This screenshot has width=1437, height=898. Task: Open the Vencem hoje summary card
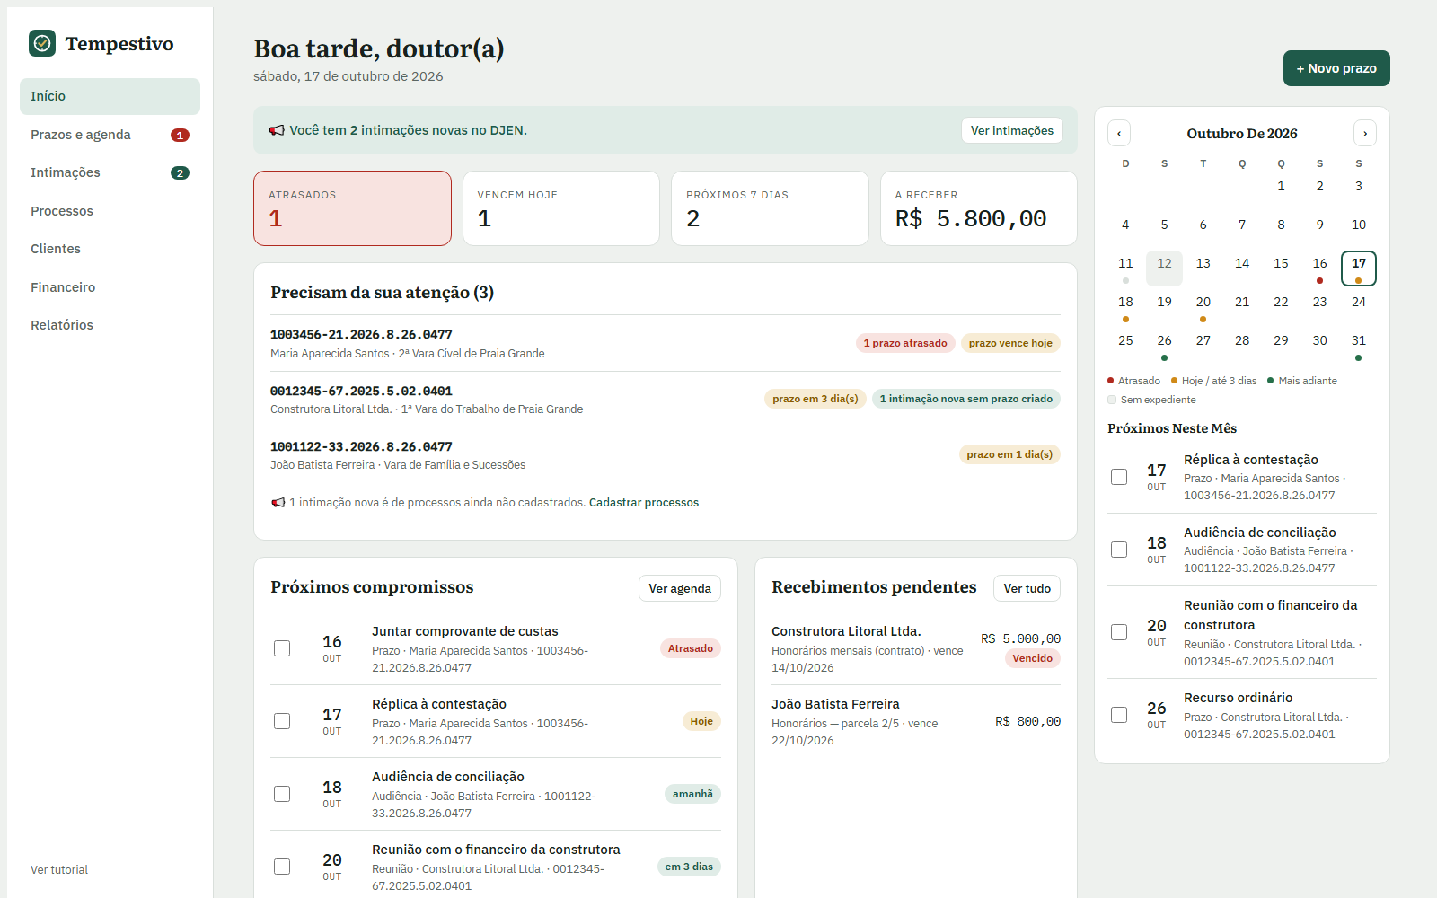coord(561,208)
